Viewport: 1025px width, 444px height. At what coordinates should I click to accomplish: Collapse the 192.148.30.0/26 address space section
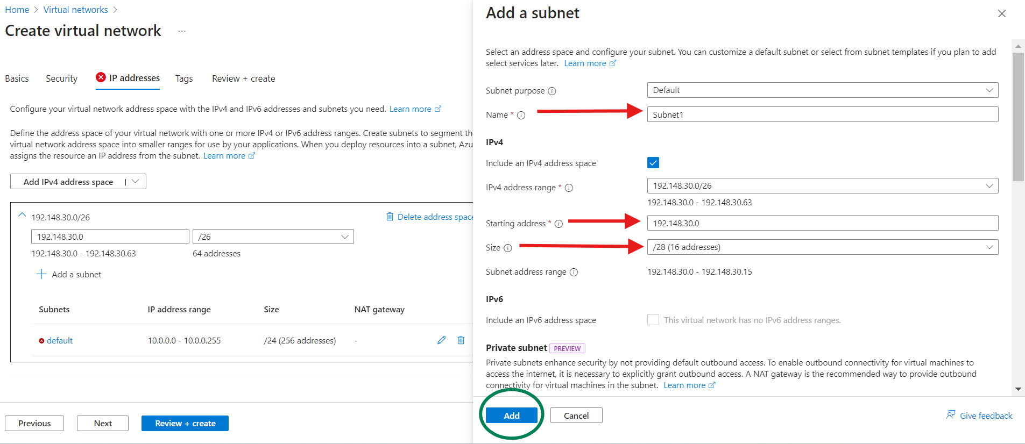pyautogui.click(x=22, y=215)
